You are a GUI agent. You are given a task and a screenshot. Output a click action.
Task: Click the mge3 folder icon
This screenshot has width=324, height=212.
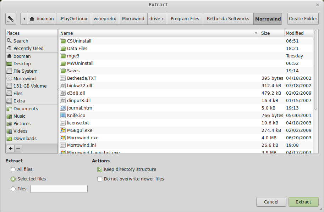(63, 56)
